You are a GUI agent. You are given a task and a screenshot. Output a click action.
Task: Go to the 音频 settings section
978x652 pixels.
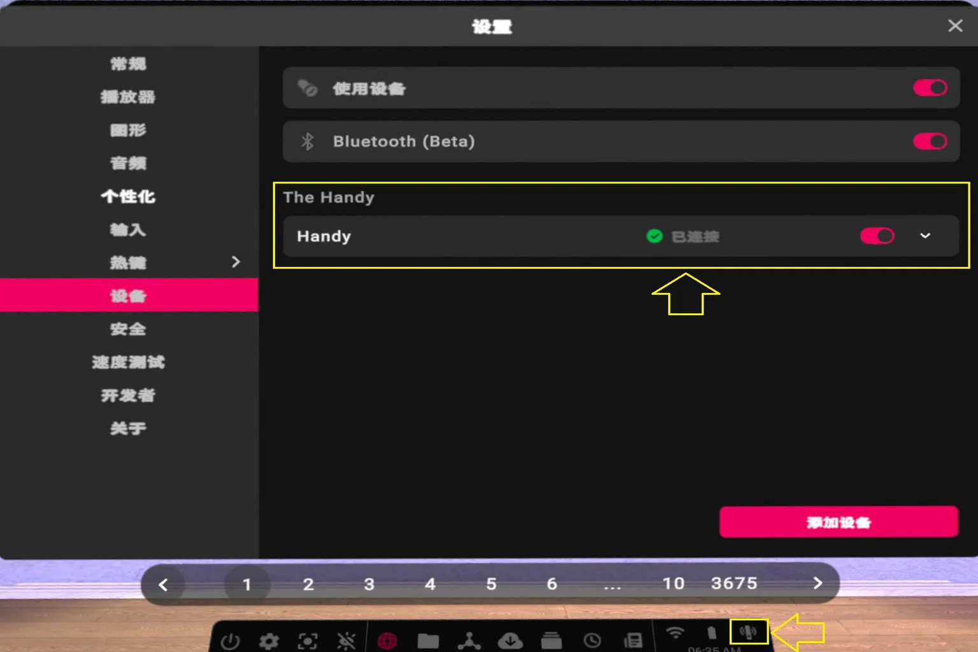(128, 163)
